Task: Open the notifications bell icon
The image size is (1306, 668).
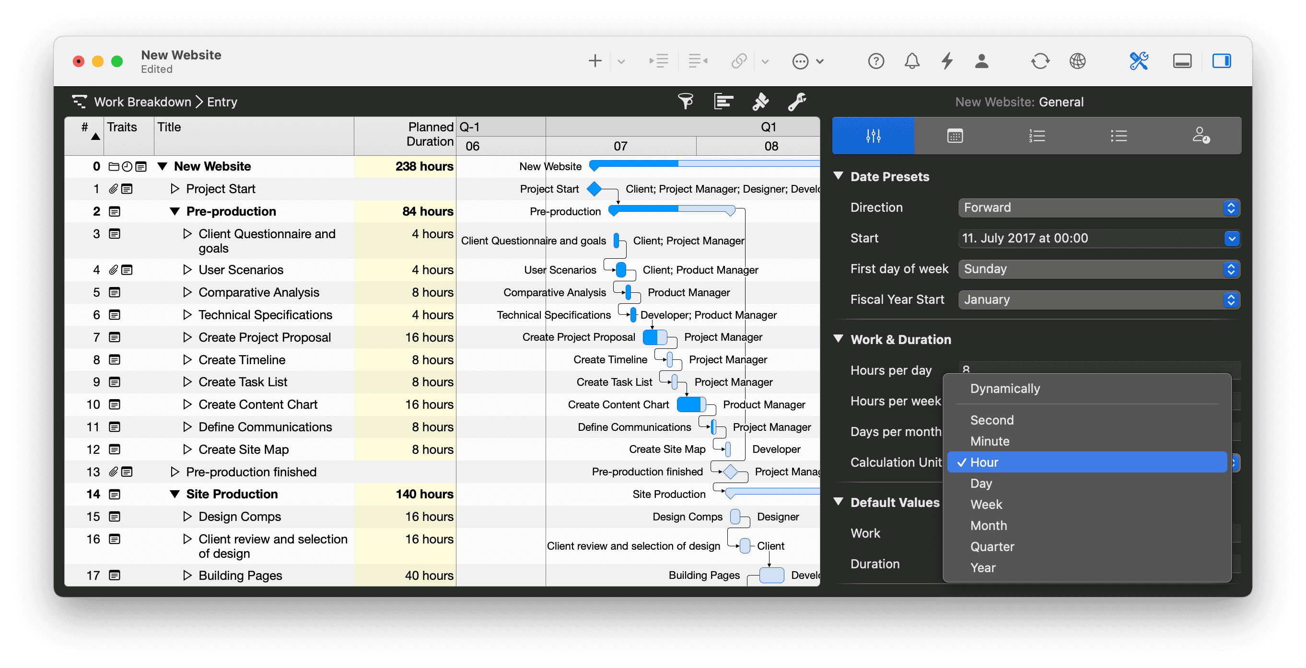Action: (x=911, y=61)
